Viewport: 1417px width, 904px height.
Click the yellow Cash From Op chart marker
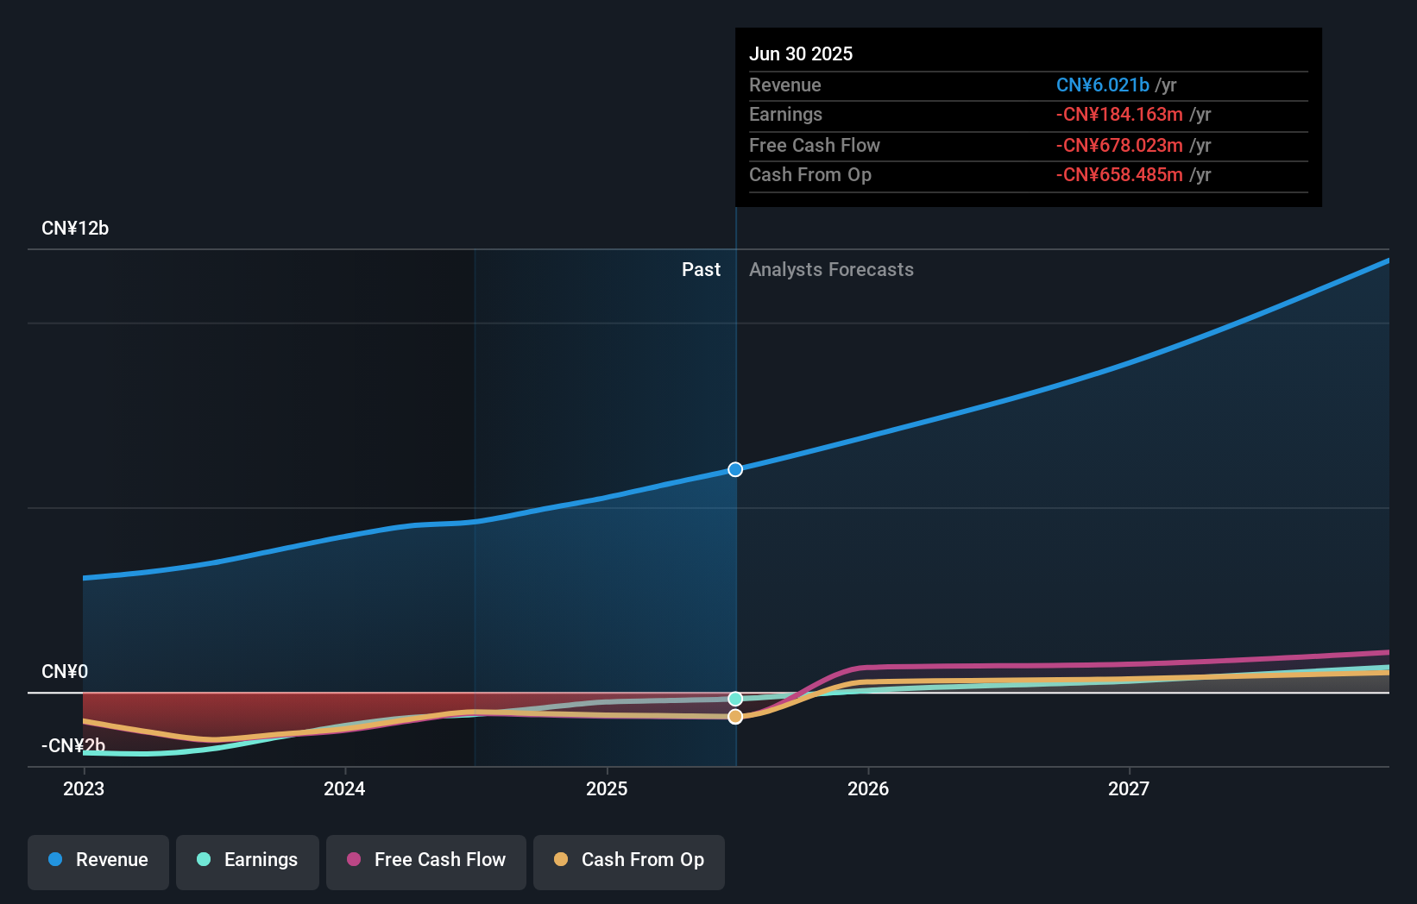[x=734, y=716]
